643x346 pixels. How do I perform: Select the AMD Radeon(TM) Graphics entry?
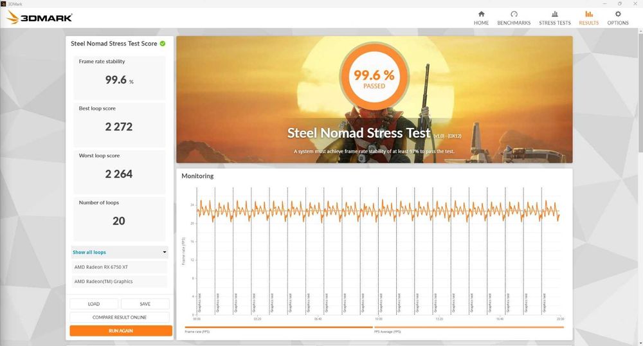120,281
